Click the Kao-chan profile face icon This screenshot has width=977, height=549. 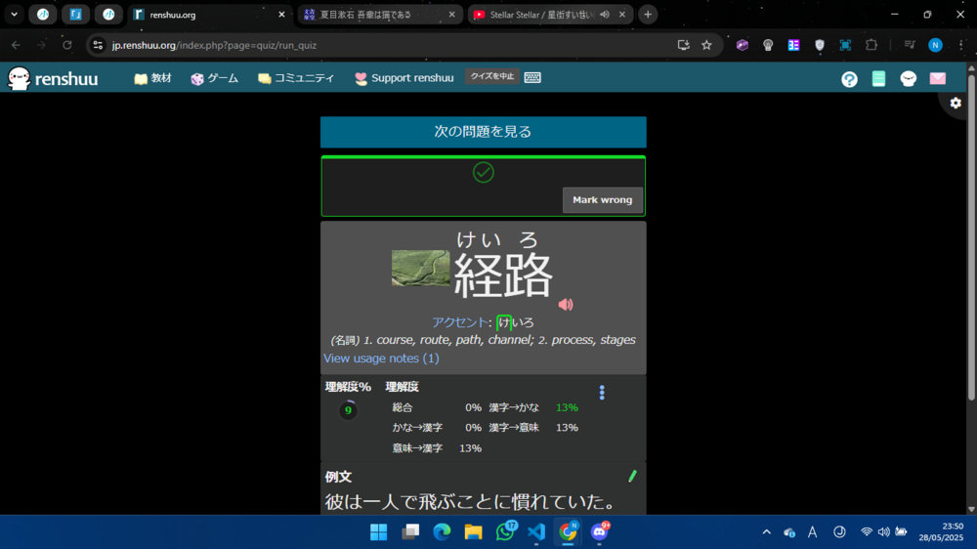pyautogui.click(x=908, y=79)
